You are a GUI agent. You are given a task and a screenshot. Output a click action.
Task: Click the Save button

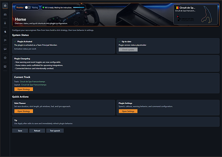pyautogui.click(x=20, y=131)
